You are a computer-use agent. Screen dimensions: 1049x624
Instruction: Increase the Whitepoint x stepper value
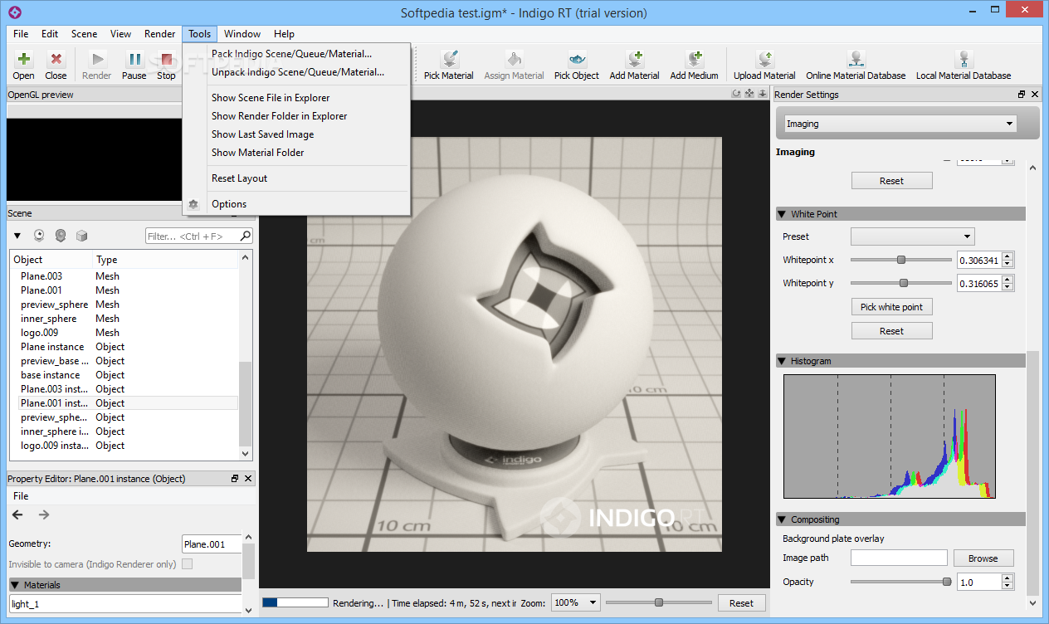1008,256
